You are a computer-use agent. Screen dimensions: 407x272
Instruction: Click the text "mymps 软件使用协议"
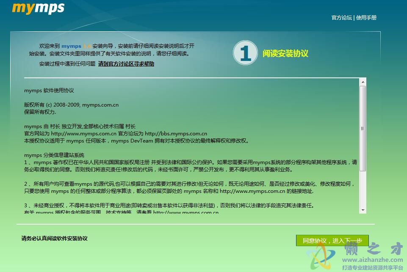(49, 90)
